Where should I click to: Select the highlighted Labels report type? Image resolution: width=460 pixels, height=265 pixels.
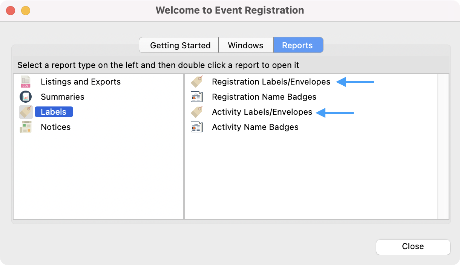(54, 112)
